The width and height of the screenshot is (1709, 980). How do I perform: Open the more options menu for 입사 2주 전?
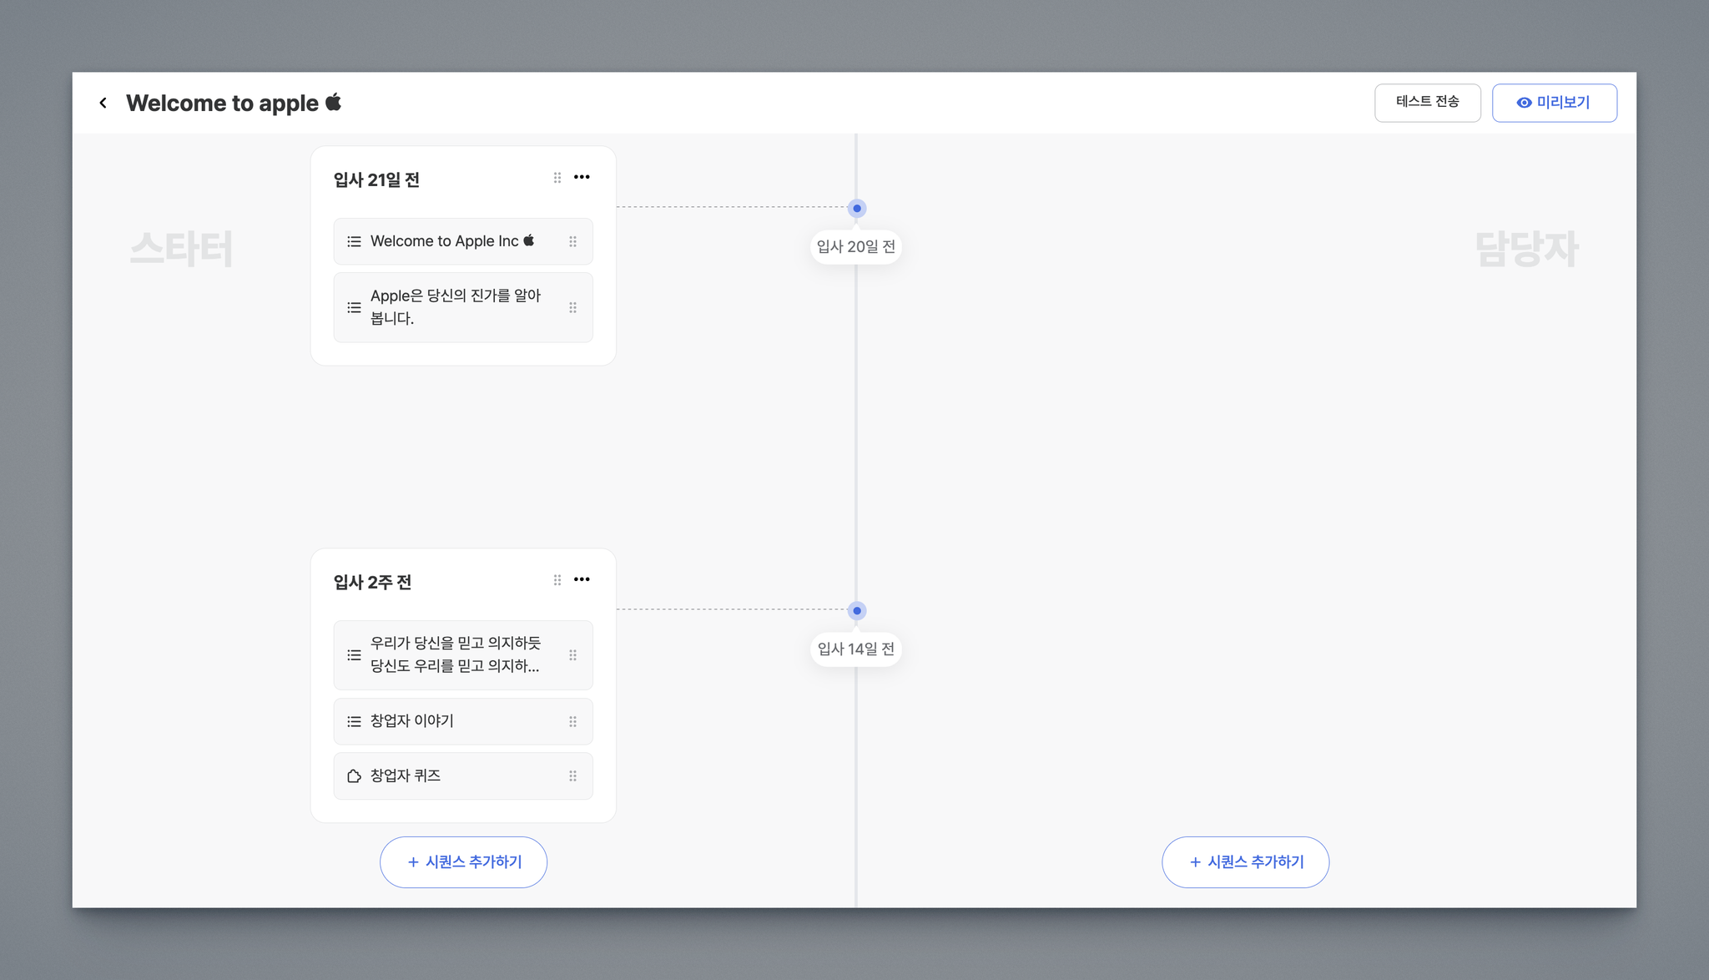pos(582,579)
